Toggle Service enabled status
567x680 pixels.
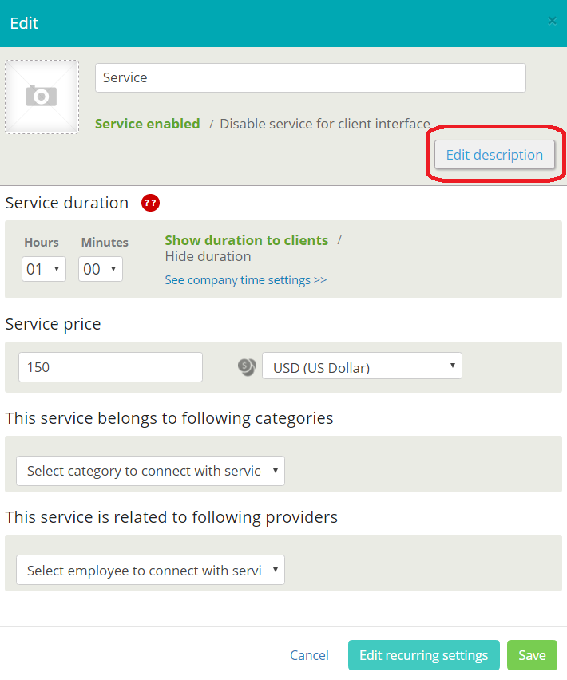pos(147,124)
